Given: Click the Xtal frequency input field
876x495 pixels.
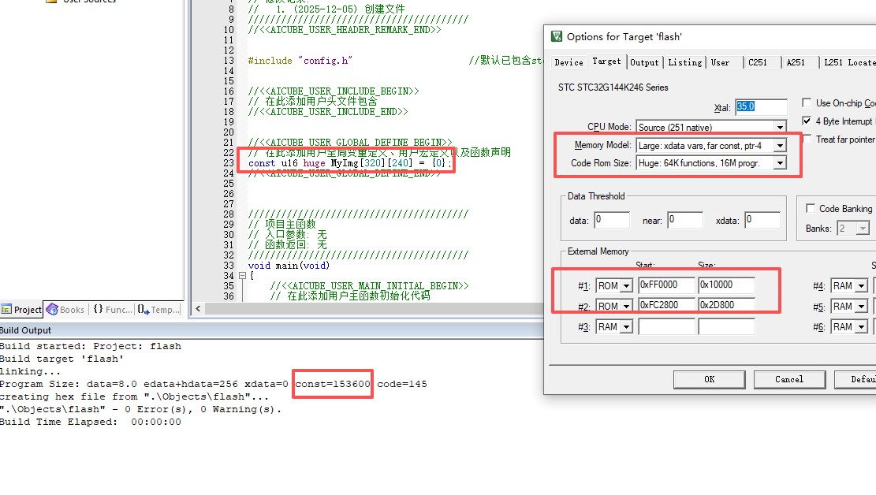Looking at the screenshot, I should click(761, 106).
